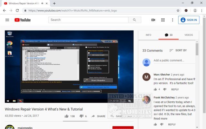206x129 pixels.
Task: Click the site lock icon in address bar
Action: (25, 11)
